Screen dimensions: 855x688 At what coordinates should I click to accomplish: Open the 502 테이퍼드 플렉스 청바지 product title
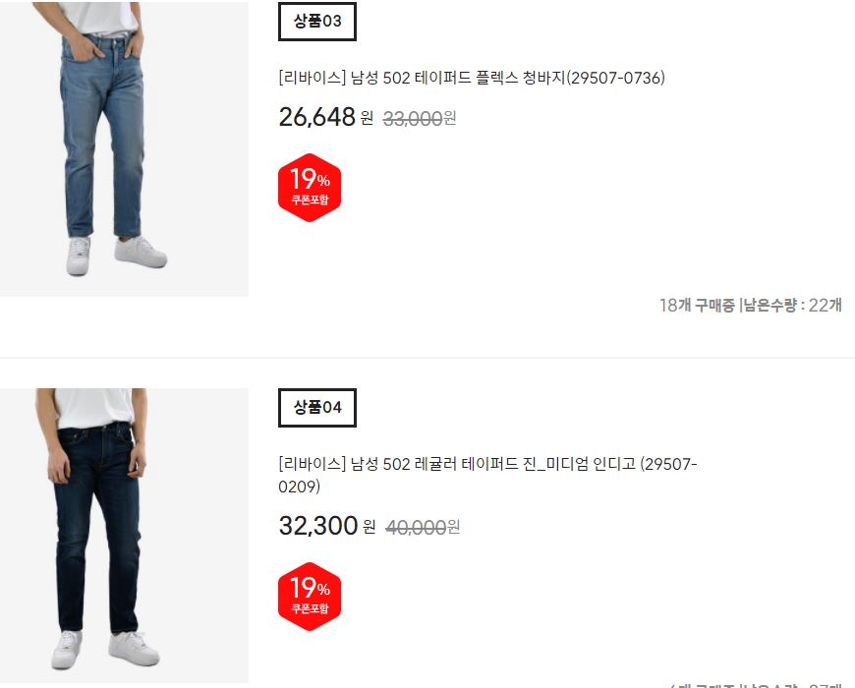(x=472, y=78)
